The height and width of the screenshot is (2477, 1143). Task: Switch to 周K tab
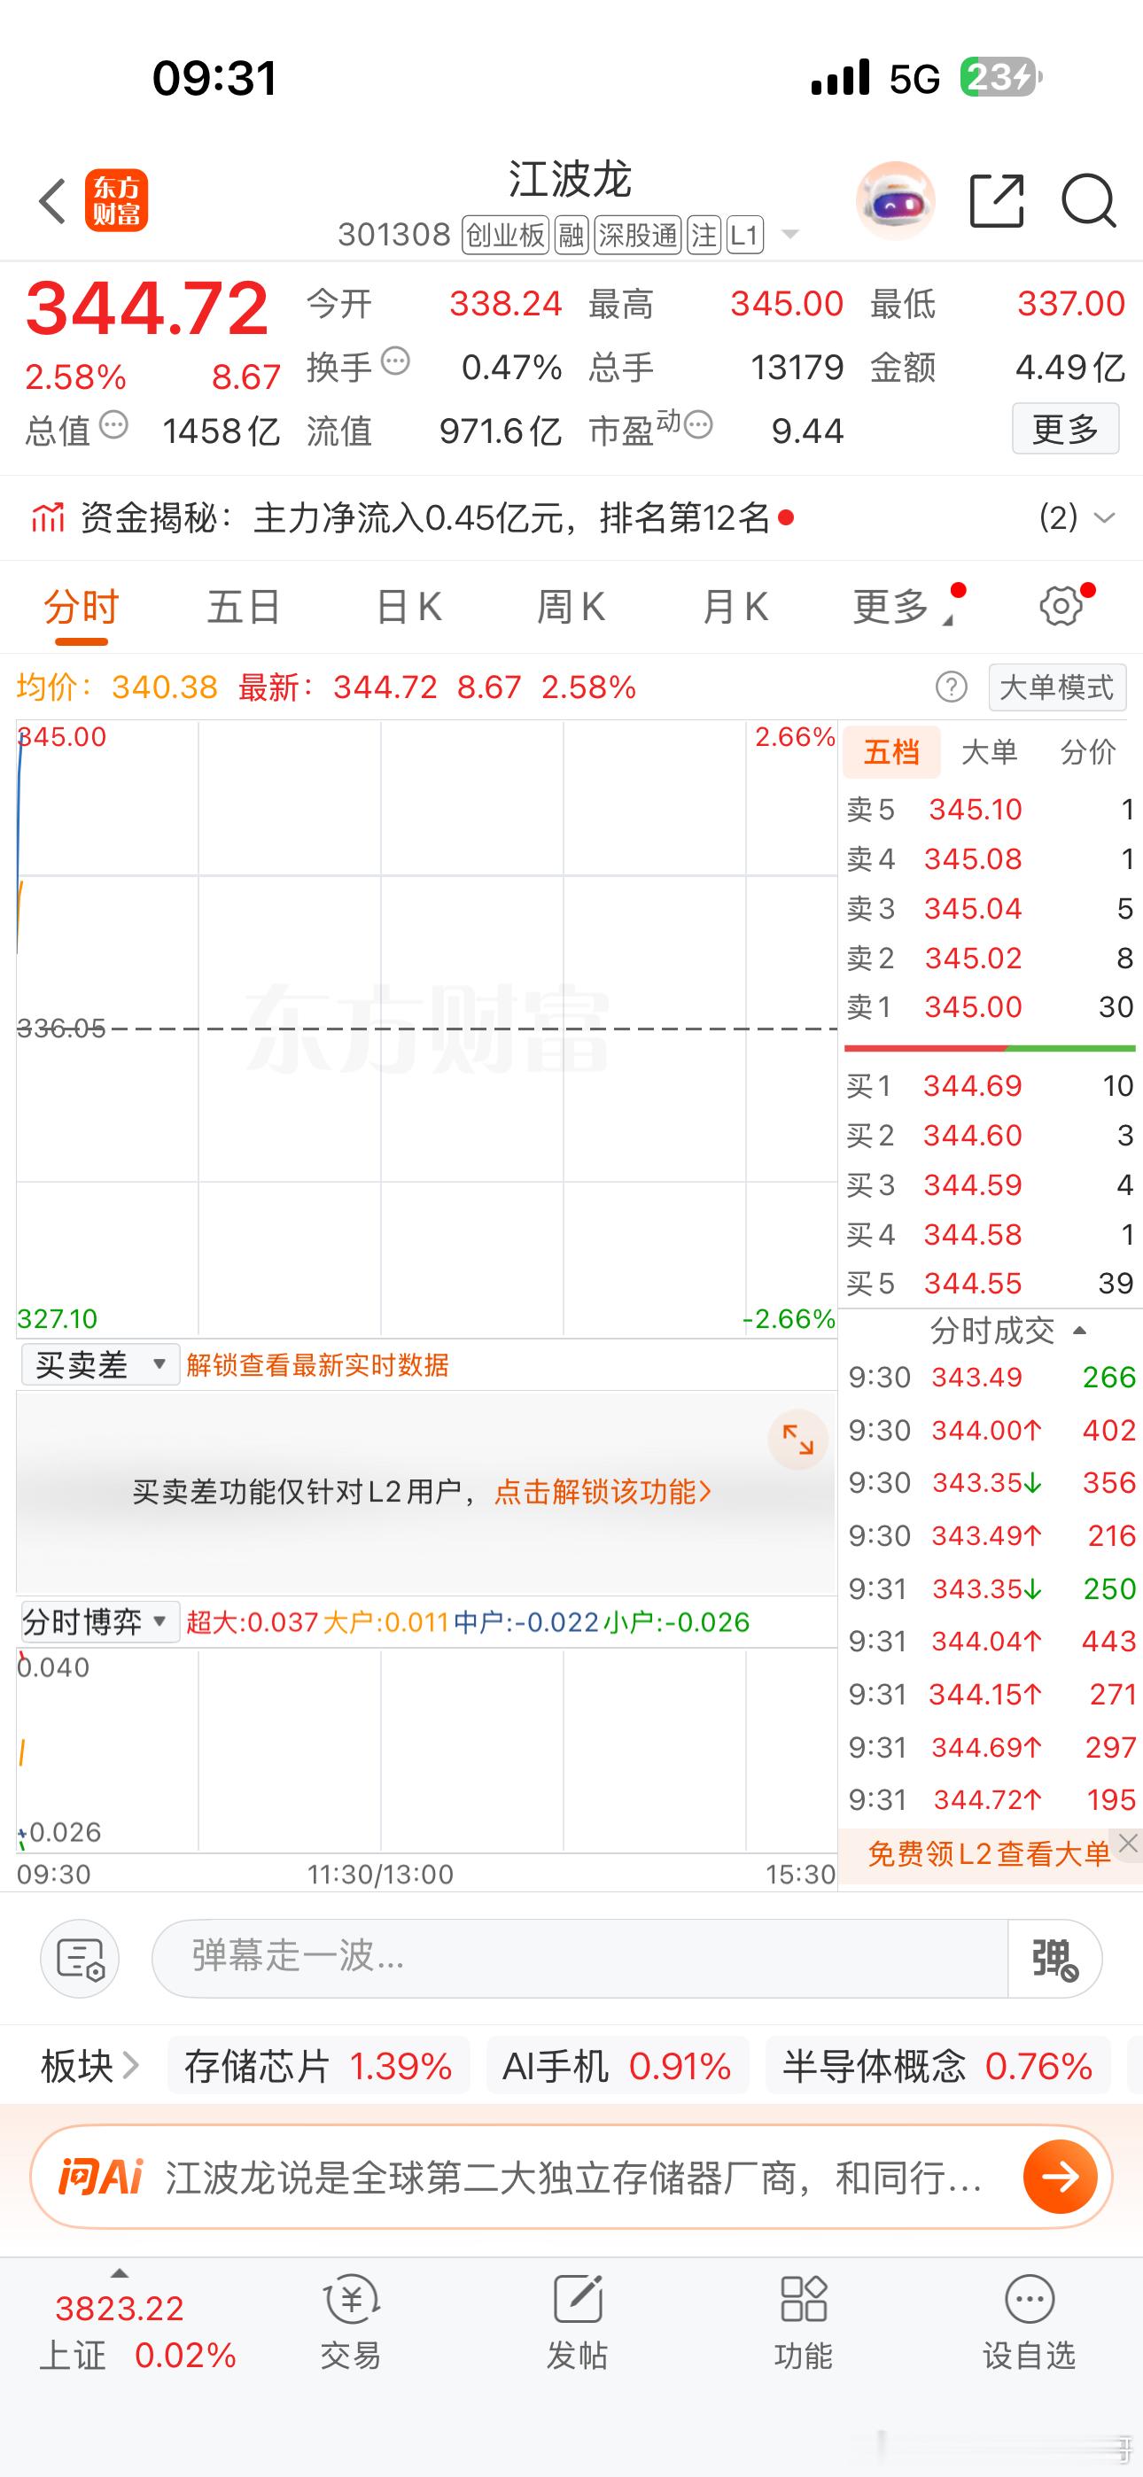(571, 607)
